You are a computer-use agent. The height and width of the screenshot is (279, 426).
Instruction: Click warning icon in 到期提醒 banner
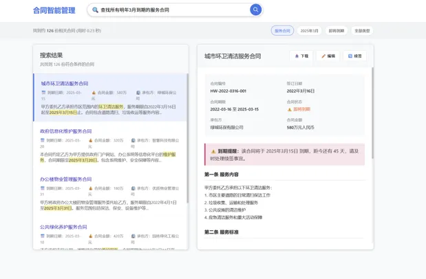pyautogui.click(x=213, y=151)
